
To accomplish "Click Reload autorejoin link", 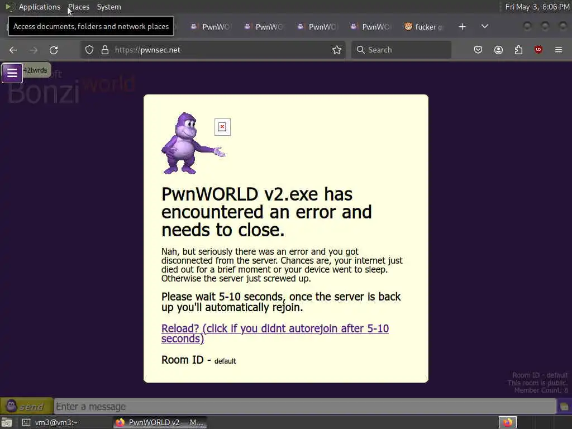I will coord(275,333).
